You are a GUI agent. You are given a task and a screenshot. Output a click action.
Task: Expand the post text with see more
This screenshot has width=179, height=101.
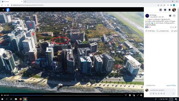click(x=150, y=25)
